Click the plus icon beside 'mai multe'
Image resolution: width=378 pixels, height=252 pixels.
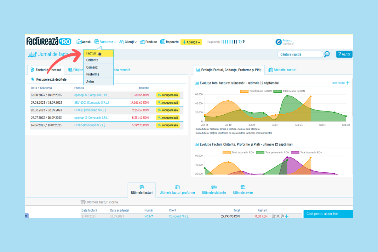(348, 83)
